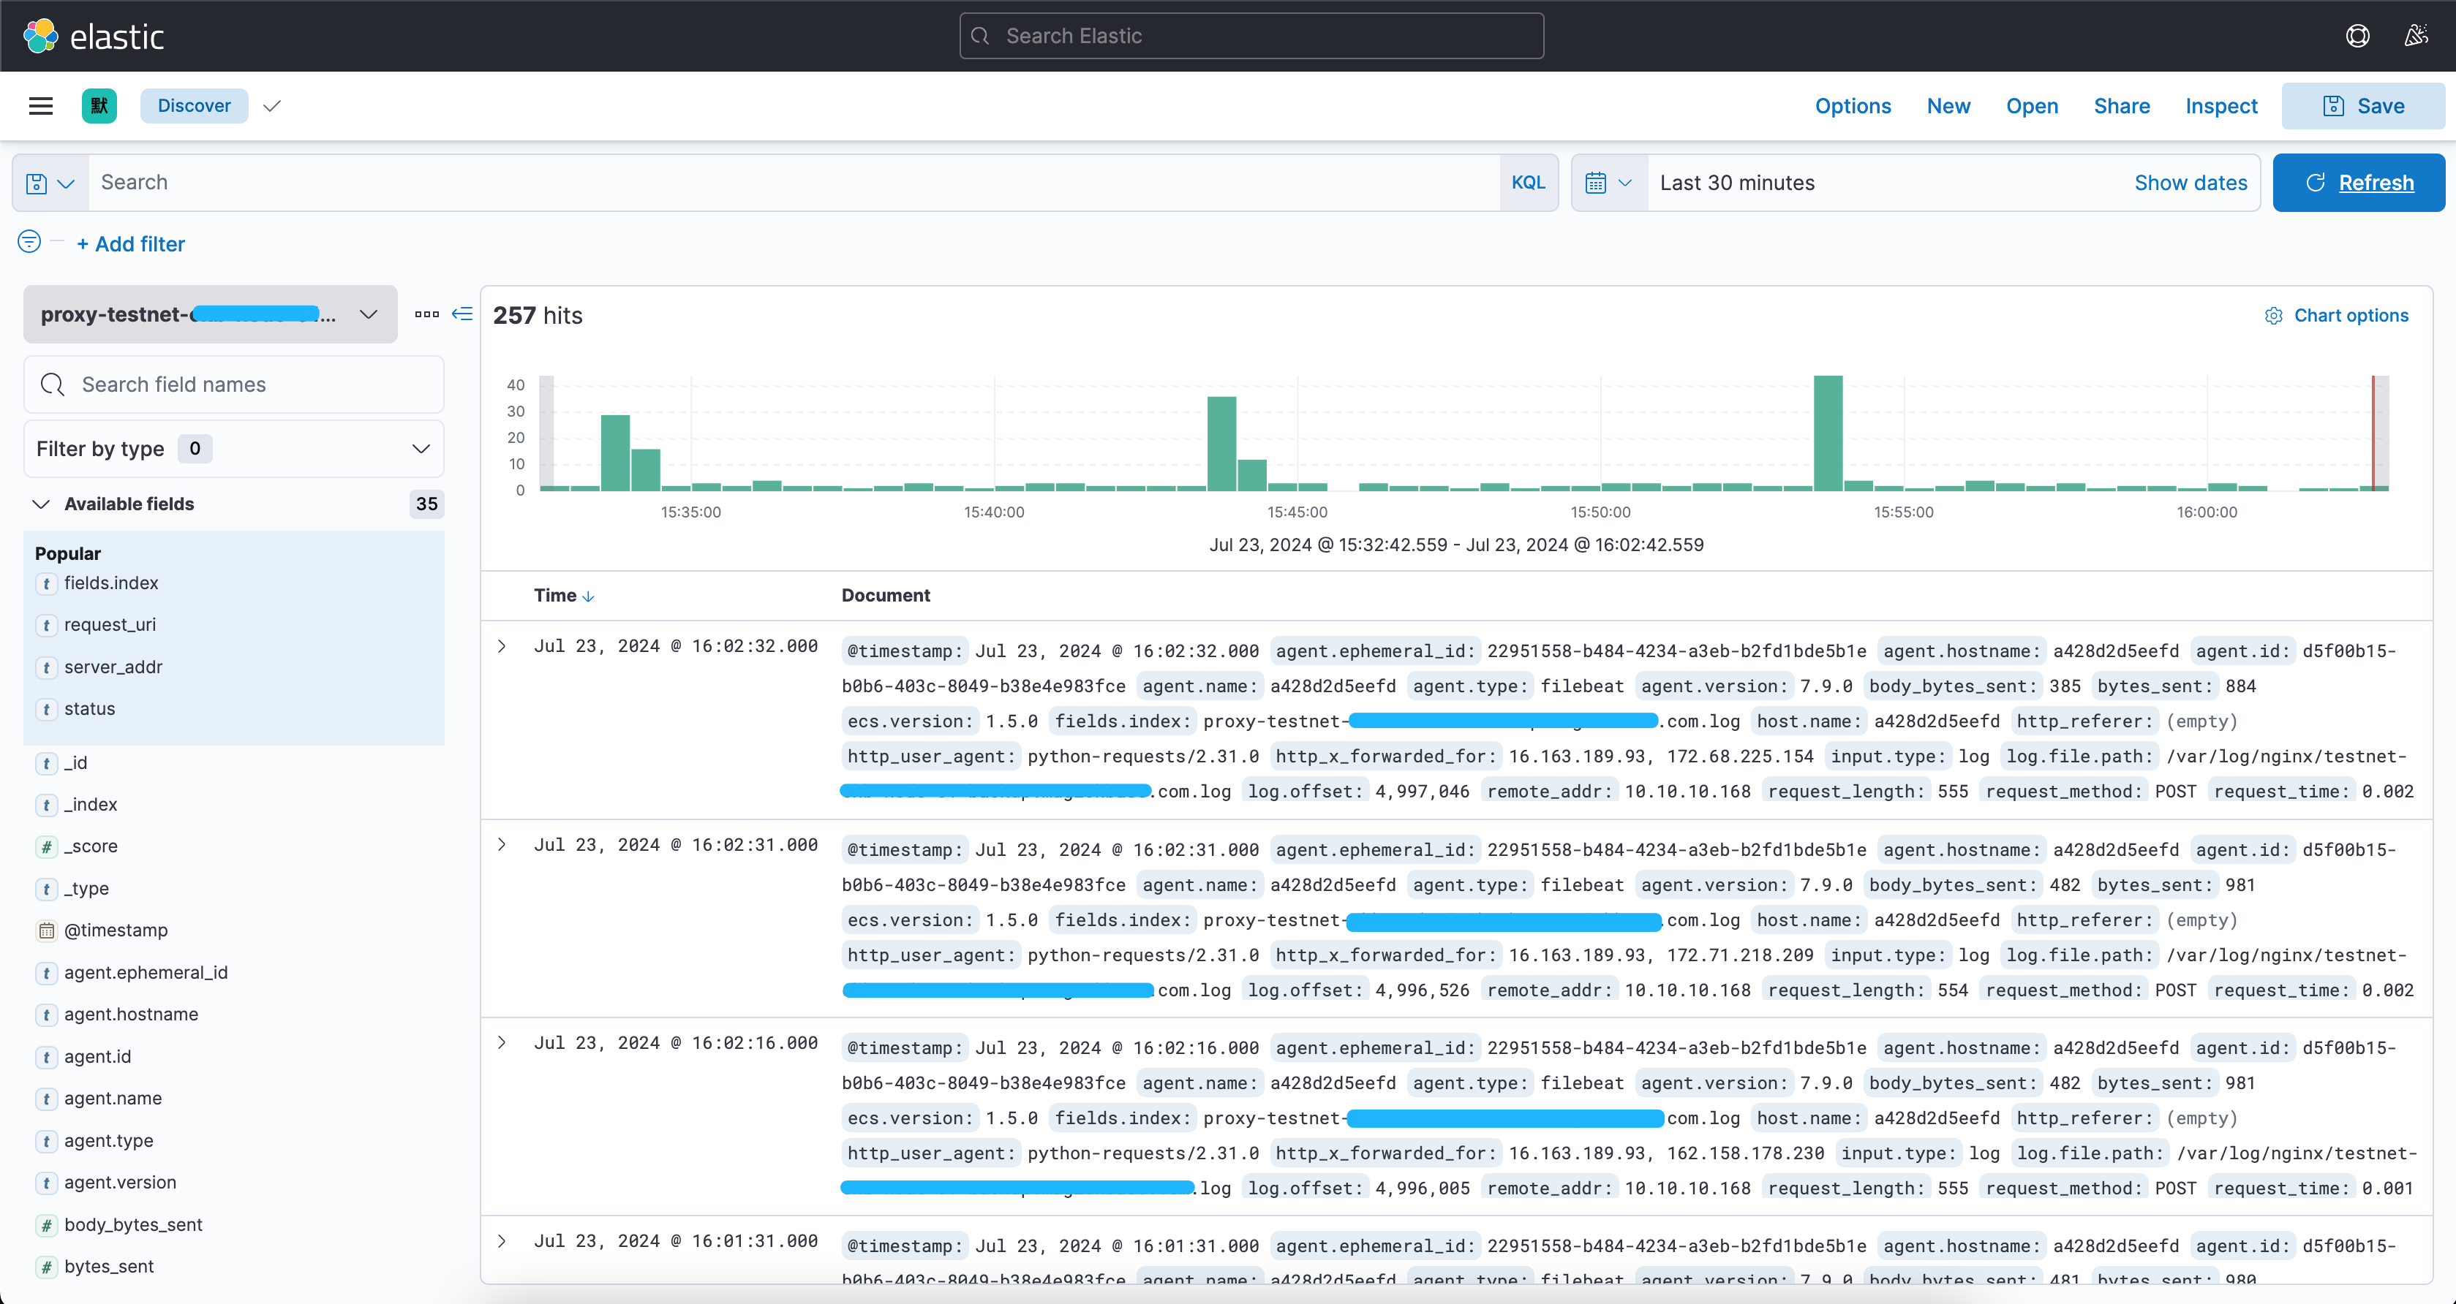Focus the KQL Search query field
Screen dimensions: 2456x1304
coord(794,183)
